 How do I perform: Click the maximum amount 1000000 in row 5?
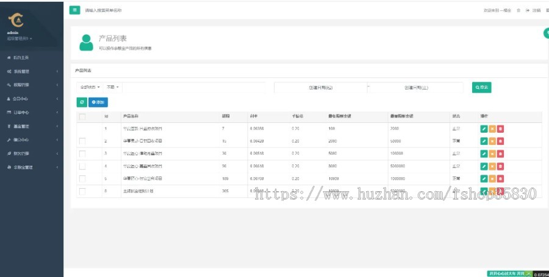tap(397, 178)
